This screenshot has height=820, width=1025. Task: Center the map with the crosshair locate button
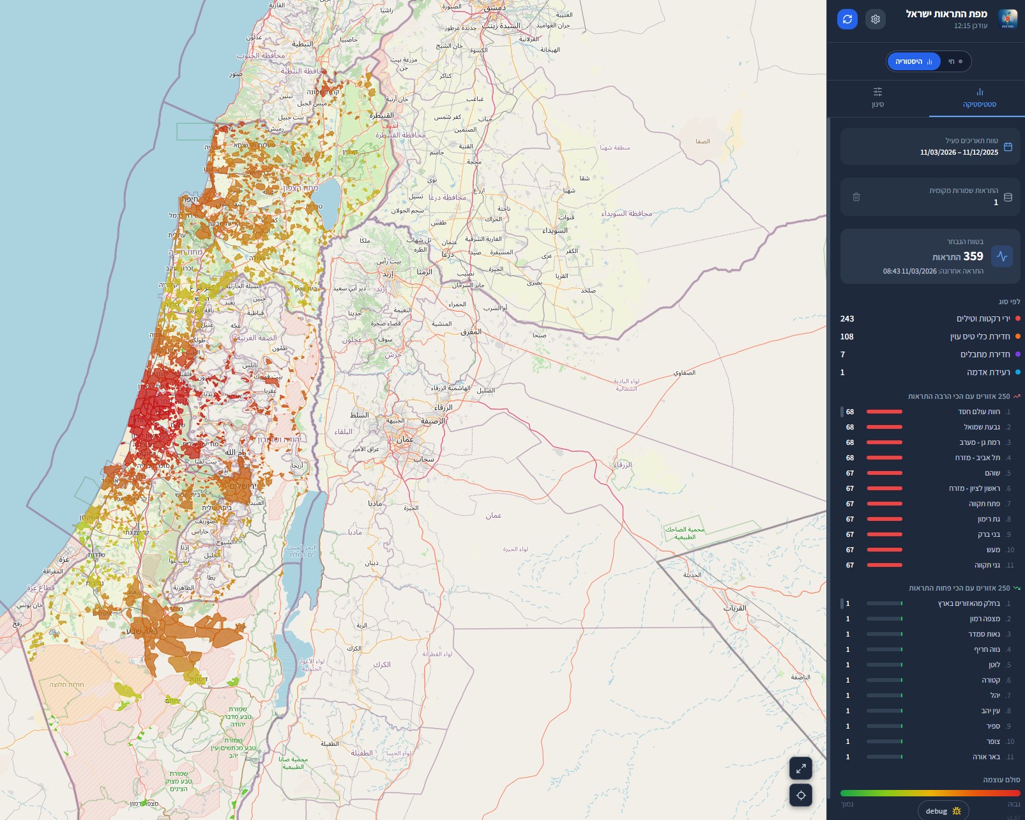coord(801,795)
